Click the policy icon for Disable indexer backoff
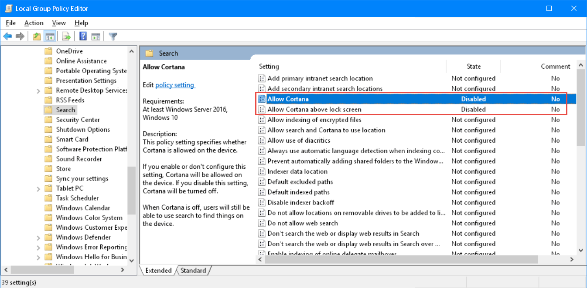This screenshot has width=587, height=288. 262,202
